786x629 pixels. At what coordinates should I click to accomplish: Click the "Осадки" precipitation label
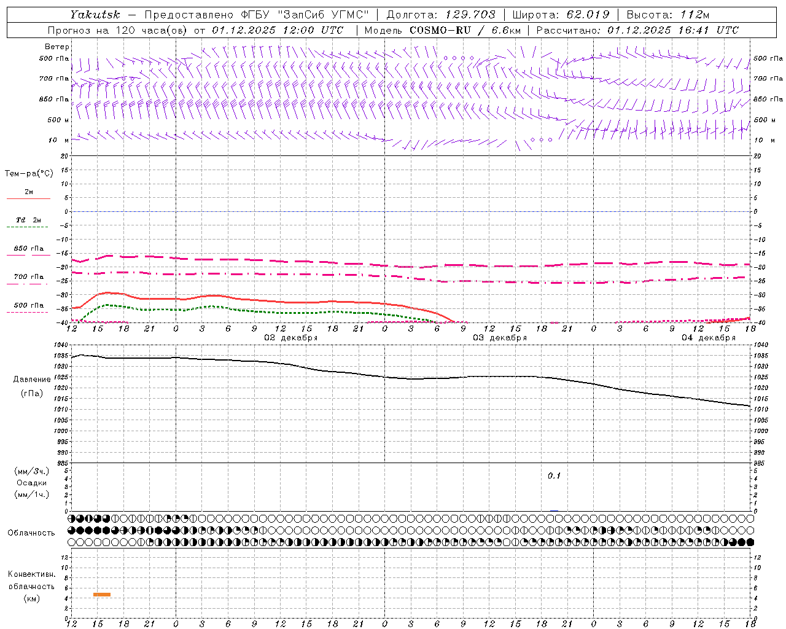click(32, 483)
